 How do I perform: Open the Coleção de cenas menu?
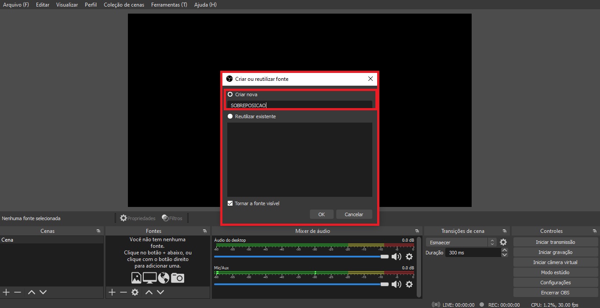pos(124,5)
